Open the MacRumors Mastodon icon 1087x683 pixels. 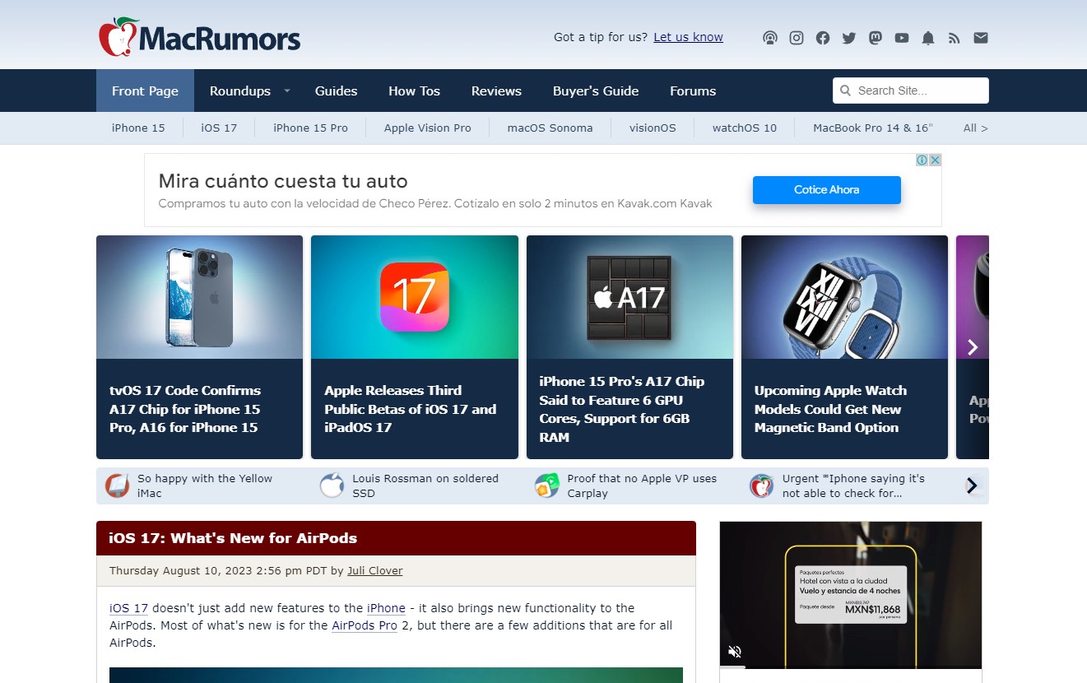click(876, 38)
